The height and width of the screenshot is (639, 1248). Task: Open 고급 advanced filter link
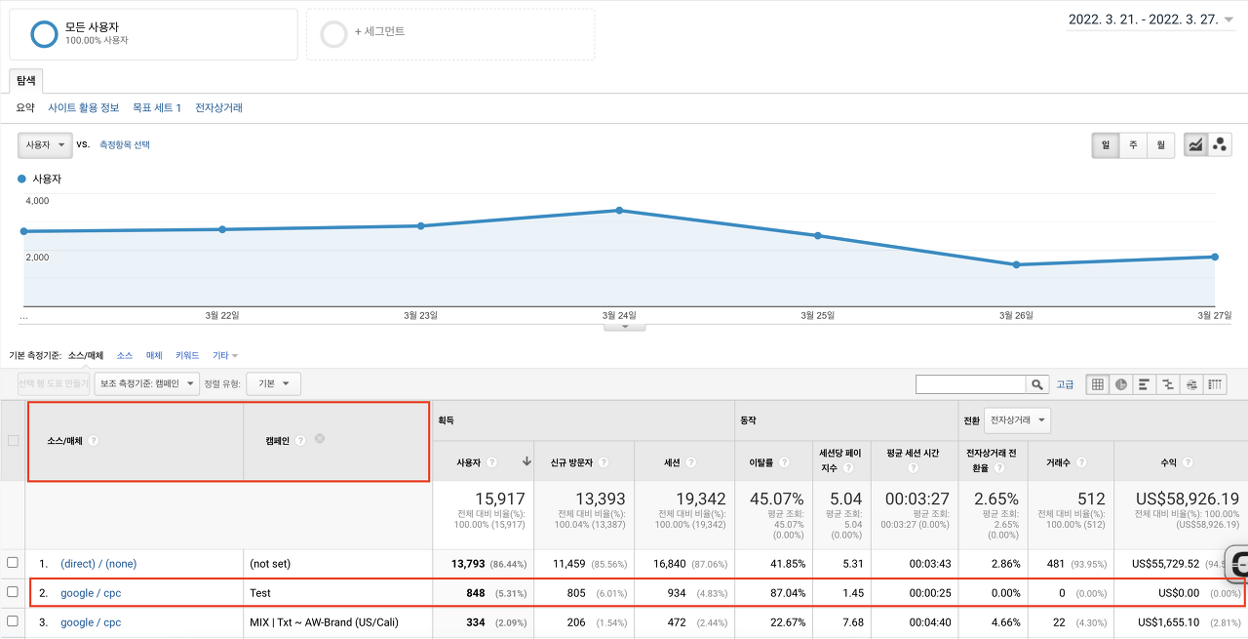(1066, 384)
